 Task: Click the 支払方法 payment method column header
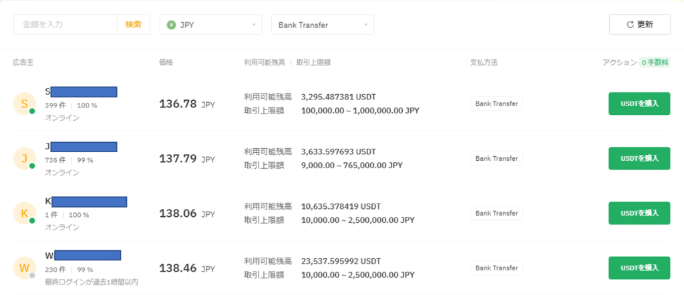(484, 62)
